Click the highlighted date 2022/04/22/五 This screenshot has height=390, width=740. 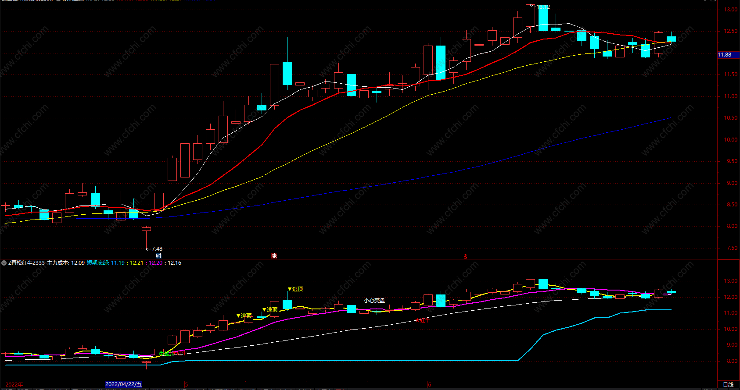coord(124,384)
